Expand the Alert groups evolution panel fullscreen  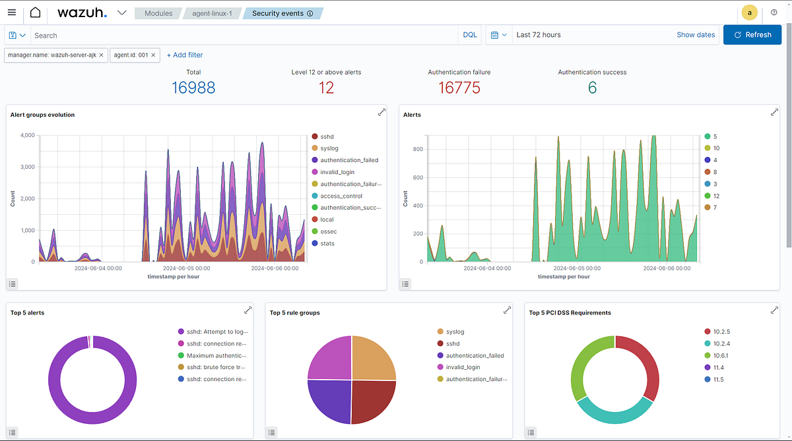pos(381,112)
